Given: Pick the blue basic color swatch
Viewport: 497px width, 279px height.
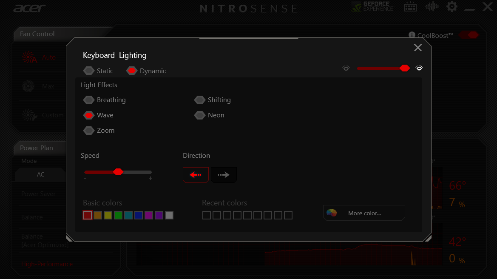Looking at the screenshot, I should coord(139,215).
